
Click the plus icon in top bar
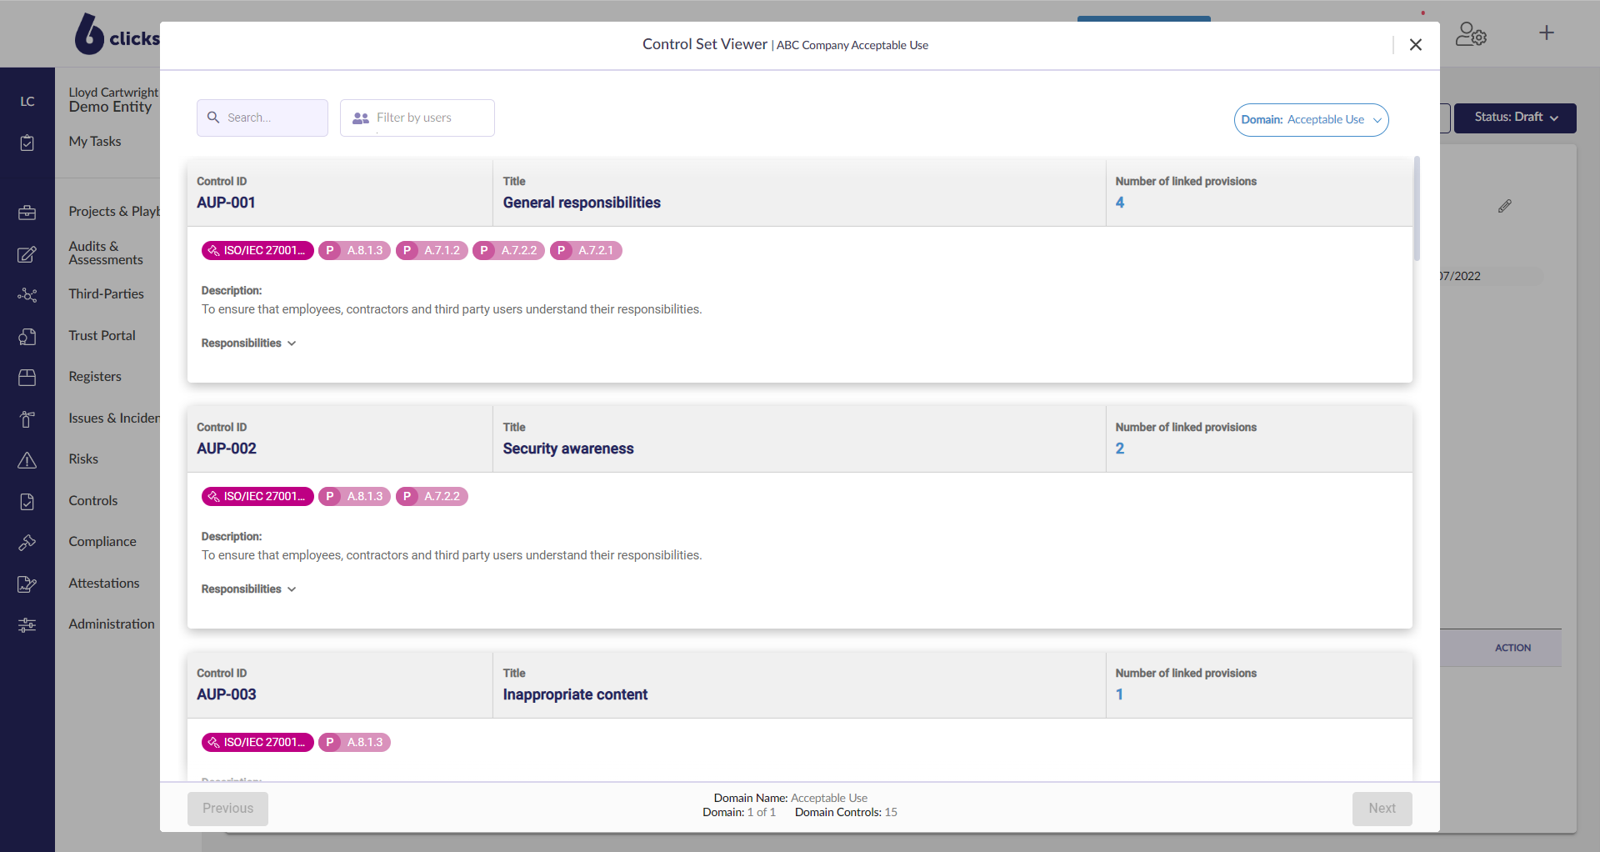point(1547,33)
